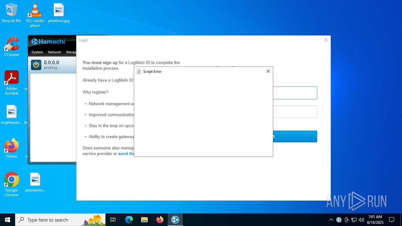Screen dimensions: 402x226
Task: Click the blue sign-in button in Login window
Action: point(295,136)
